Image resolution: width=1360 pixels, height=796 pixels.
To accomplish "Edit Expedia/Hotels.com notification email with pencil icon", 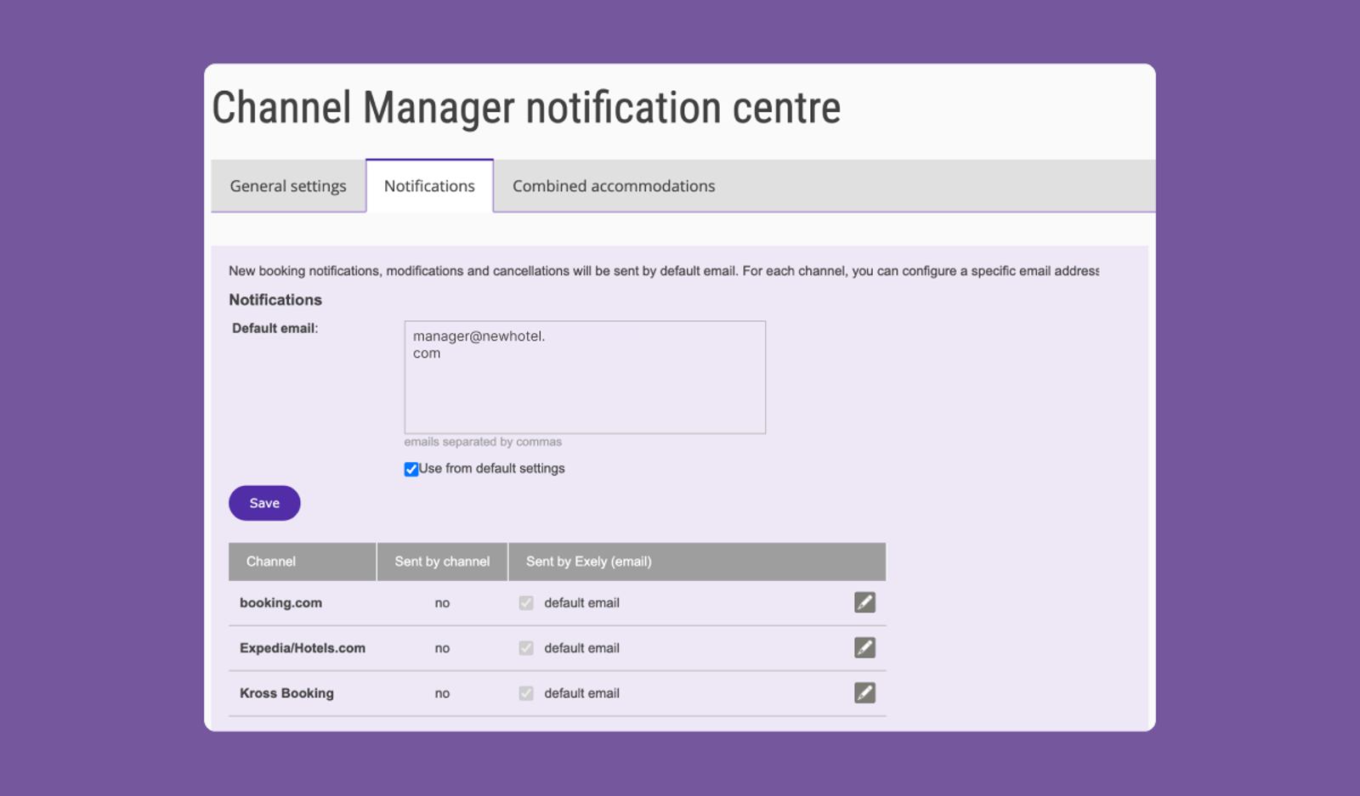I will pos(864,647).
